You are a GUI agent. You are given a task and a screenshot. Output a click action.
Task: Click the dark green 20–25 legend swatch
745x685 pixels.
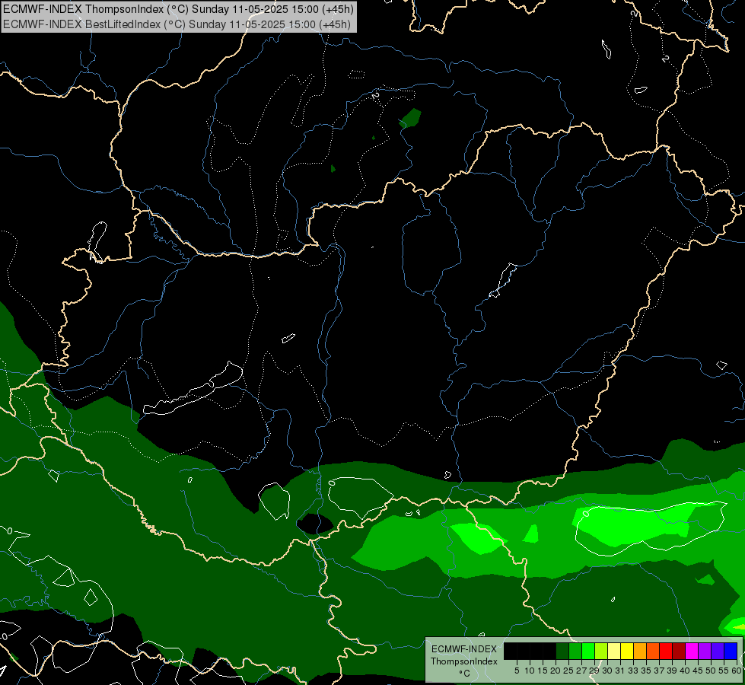click(562, 651)
